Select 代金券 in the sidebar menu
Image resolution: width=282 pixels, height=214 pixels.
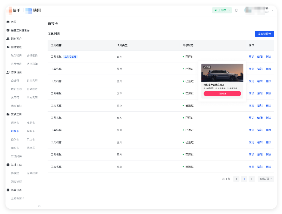tap(31, 148)
